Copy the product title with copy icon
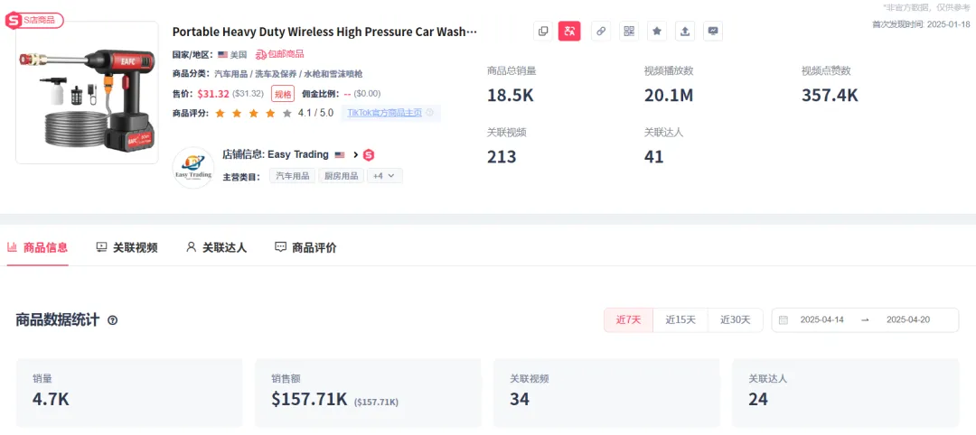 543,31
